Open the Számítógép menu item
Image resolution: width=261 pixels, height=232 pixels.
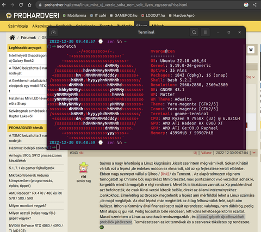coord(18,26)
